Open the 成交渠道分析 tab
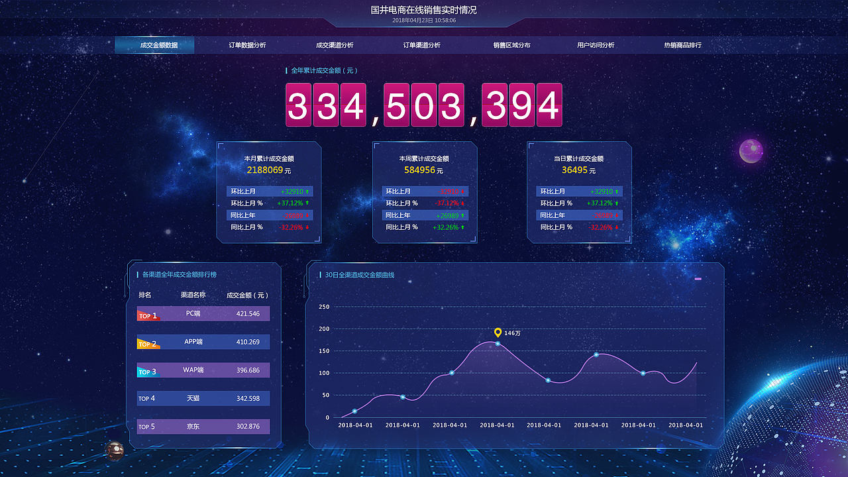Image resolution: width=848 pixels, height=477 pixels. click(x=335, y=45)
